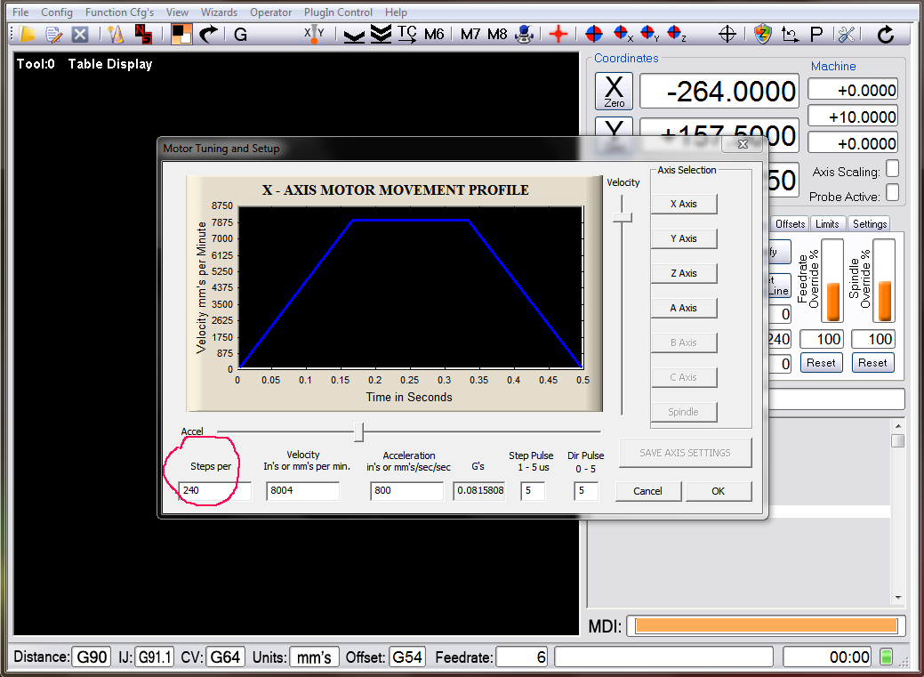924x677 pixels.
Task: Toggle the Axis Scaling checkbox
Action: pos(892,169)
